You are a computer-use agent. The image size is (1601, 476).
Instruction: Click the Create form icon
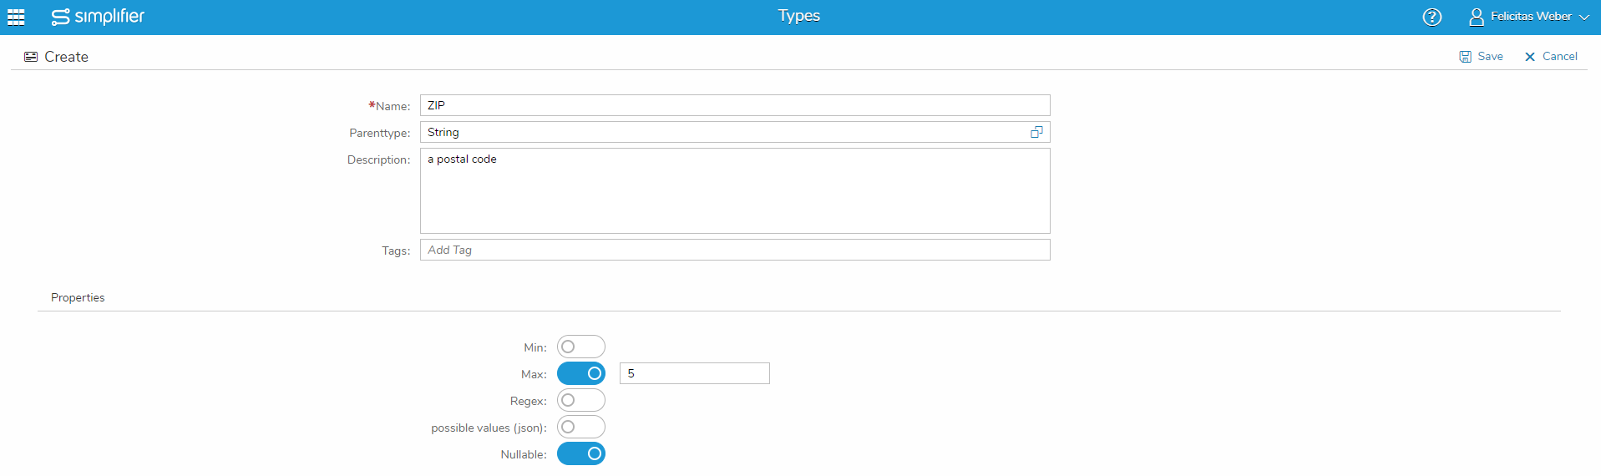[31, 57]
